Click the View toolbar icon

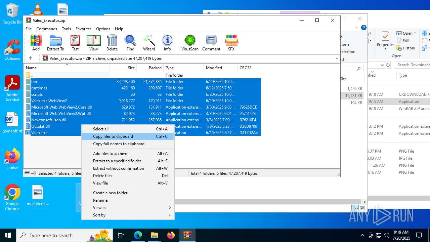click(94, 43)
